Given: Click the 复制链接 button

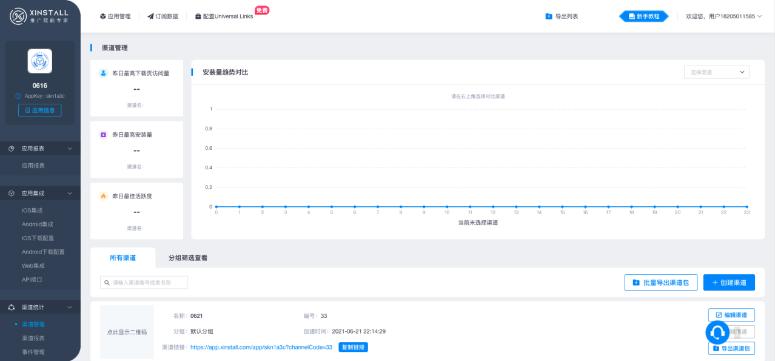Looking at the screenshot, I should coord(354,347).
